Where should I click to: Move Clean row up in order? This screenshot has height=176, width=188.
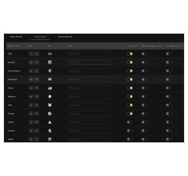pos(31,88)
